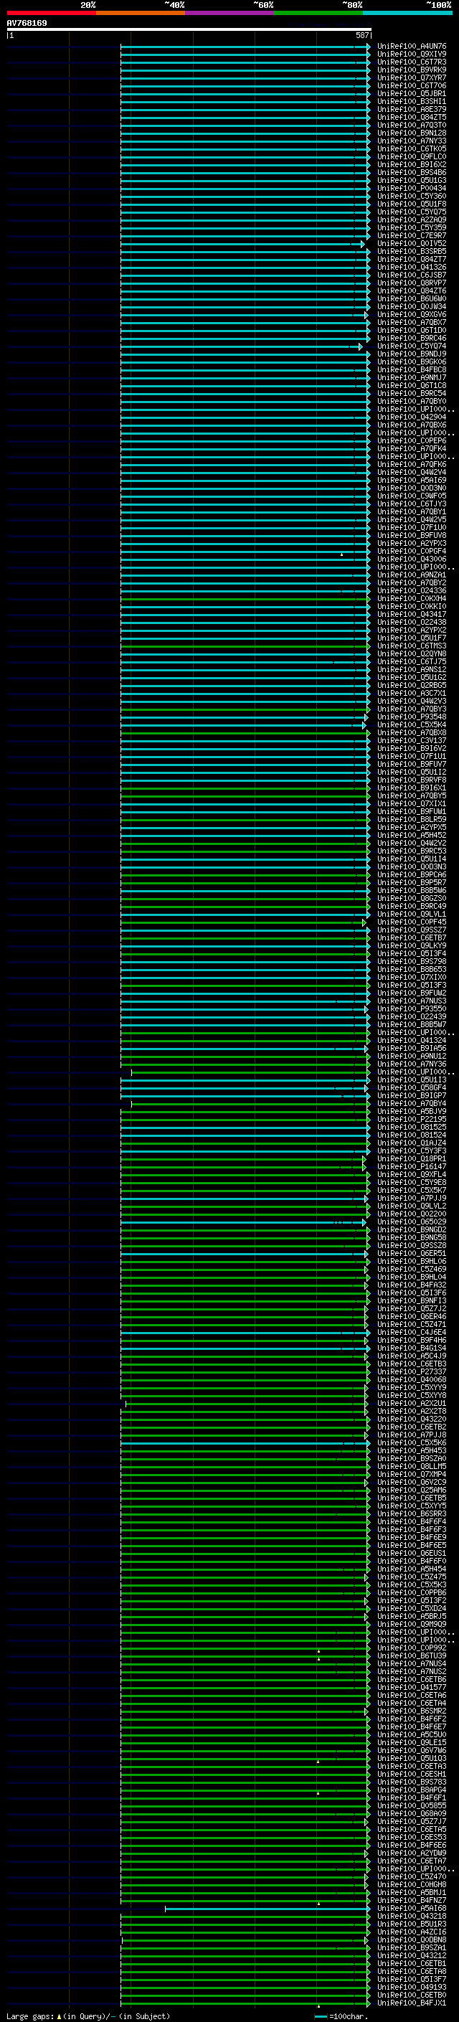The width and height of the screenshot is (459, 2022).
Task: Open hit UniRef100_Q58GF4
Action: pyautogui.click(x=412, y=1088)
